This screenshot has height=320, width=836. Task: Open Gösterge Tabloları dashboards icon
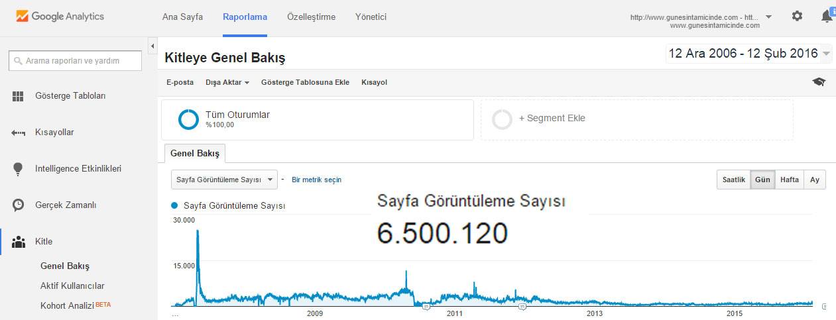click(x=19, y=96)
